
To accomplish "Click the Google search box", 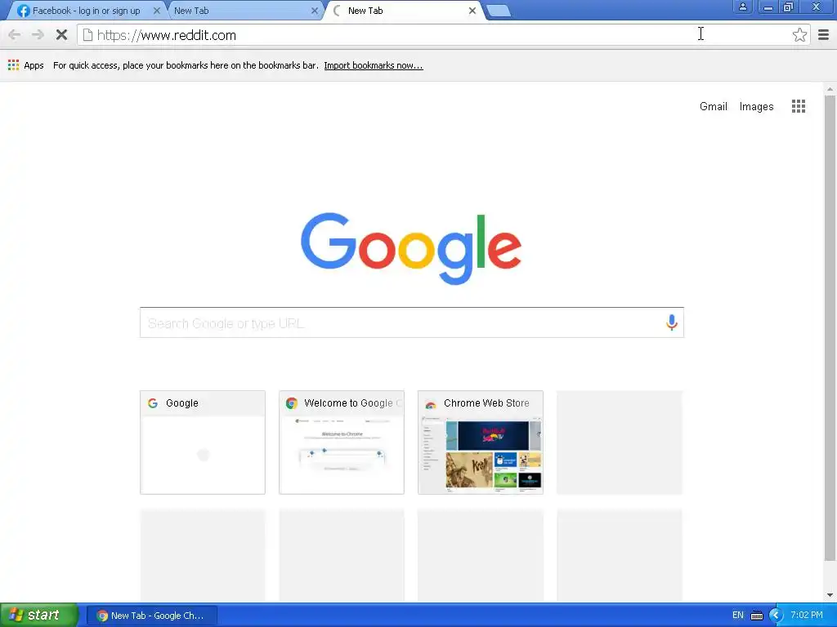I will 412,322.
